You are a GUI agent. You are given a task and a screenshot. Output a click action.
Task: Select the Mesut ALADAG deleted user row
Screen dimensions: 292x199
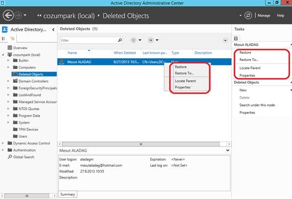coord(144,62)
